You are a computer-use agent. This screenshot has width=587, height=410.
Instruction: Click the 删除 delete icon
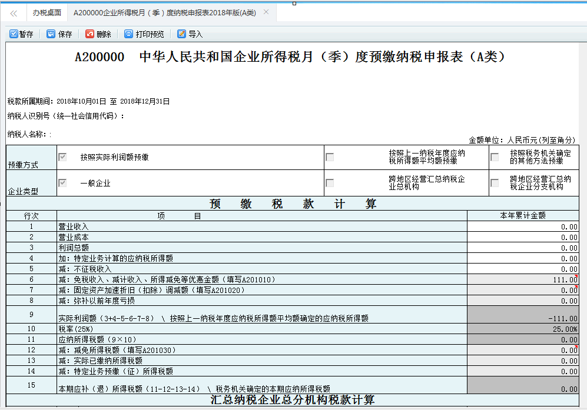[98, 34]
